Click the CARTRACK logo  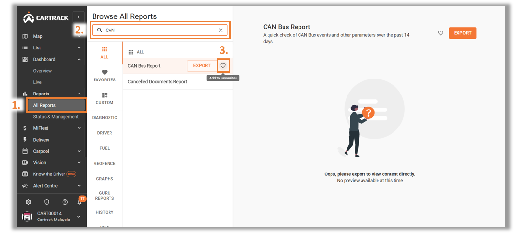[x=46, y=18]
